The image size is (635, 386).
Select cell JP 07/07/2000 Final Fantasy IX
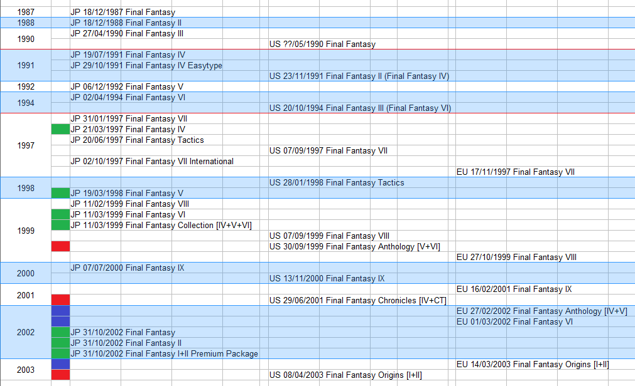click(127, 268)
